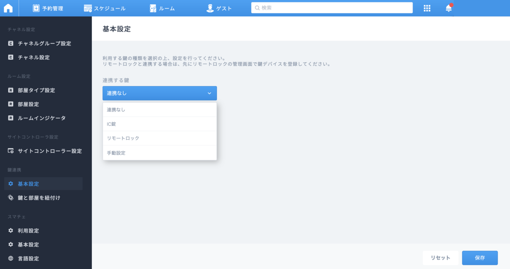Image resolution: width=510 pixels, height=269 pixels.
Task: Click the リセット button
Action: [x=440, y=258]
